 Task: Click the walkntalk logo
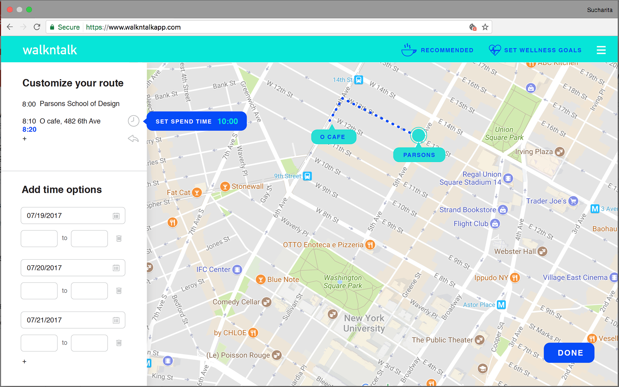(50, 50)
